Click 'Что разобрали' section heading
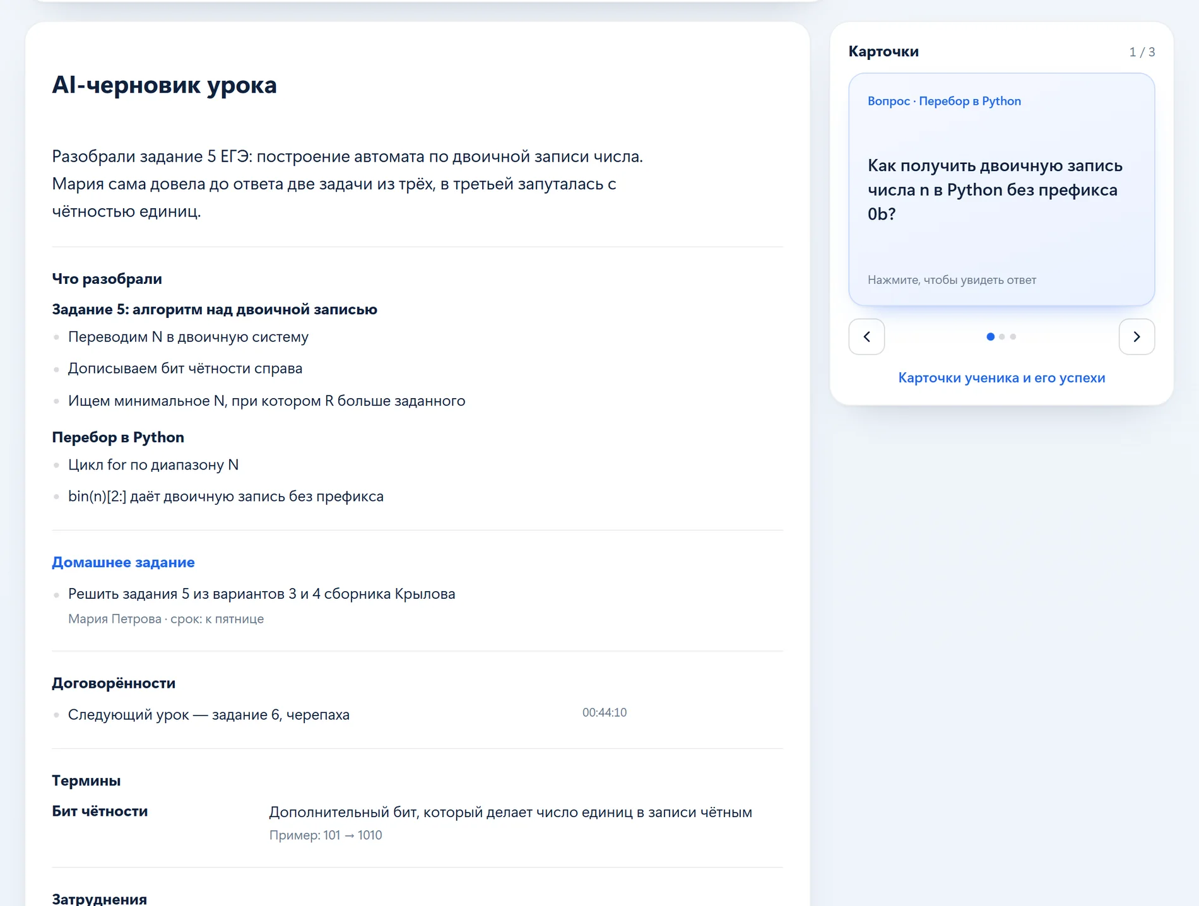This screenshot has width=1199, height=906. point(107,279)
